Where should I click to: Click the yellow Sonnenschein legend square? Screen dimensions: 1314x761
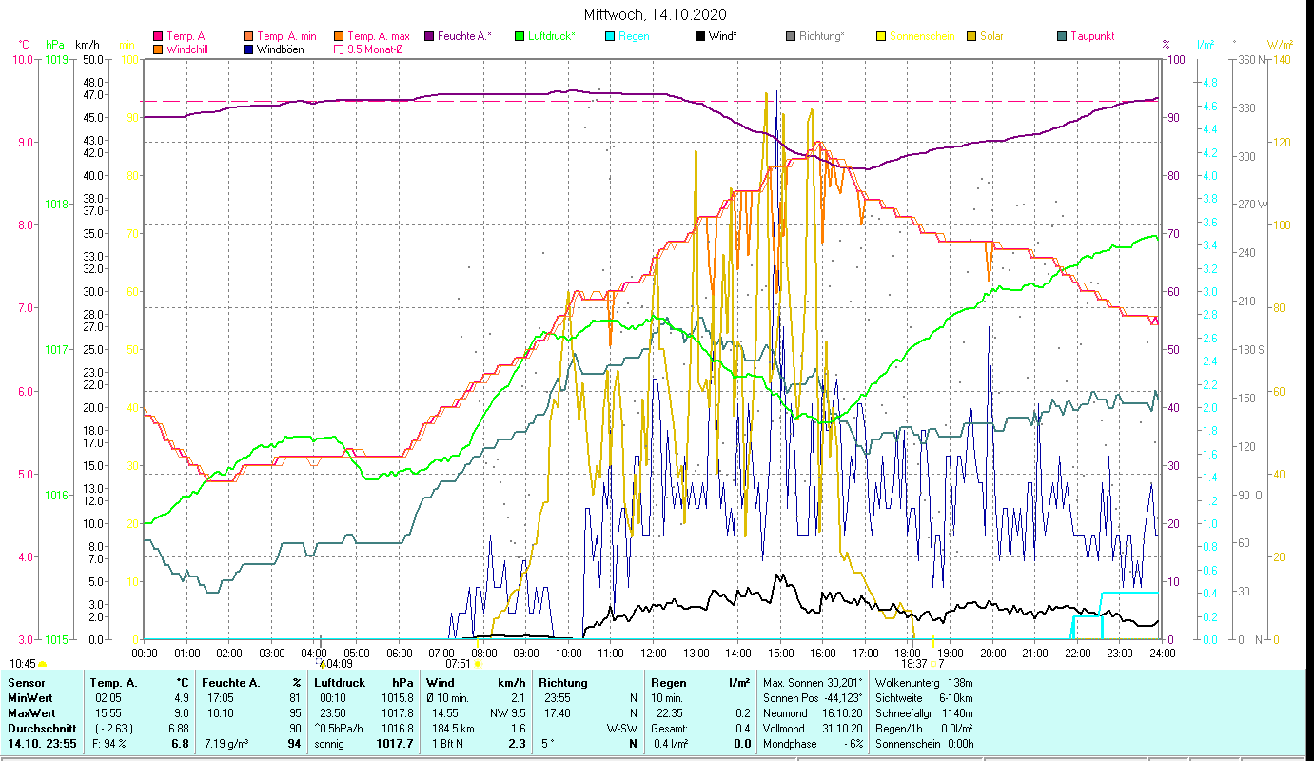[881, 37]
